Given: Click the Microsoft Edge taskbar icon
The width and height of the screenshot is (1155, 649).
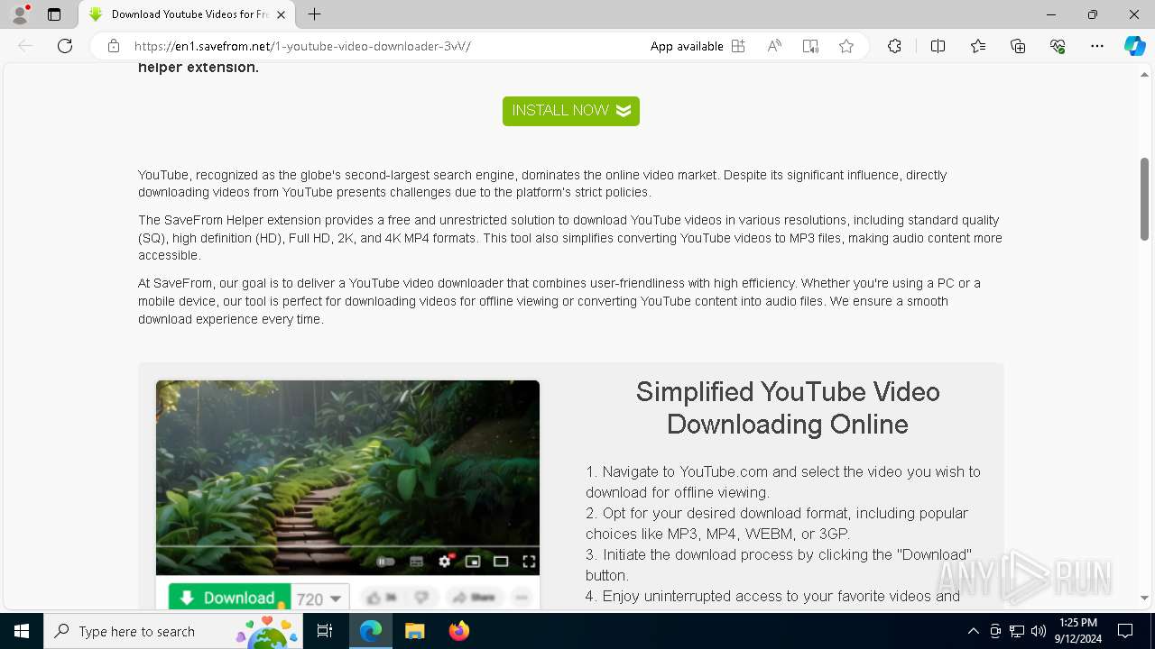Looking at the screenshot, I should 371,631.
